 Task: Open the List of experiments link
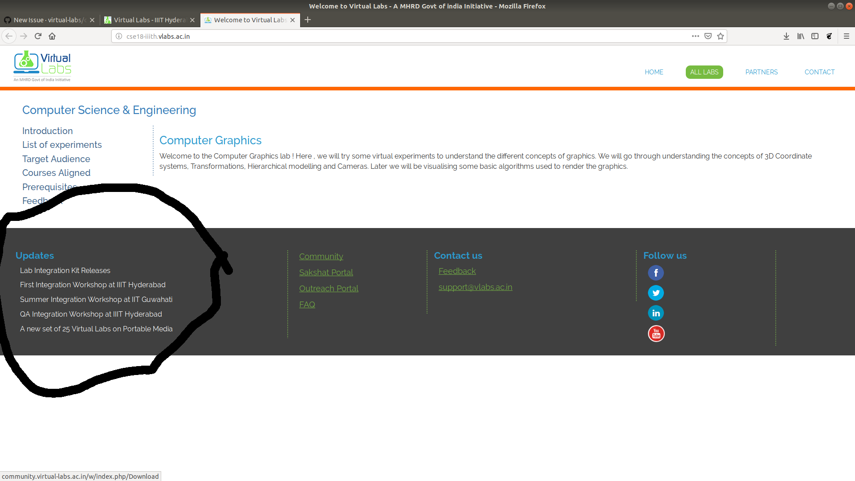tap(62, 145)
